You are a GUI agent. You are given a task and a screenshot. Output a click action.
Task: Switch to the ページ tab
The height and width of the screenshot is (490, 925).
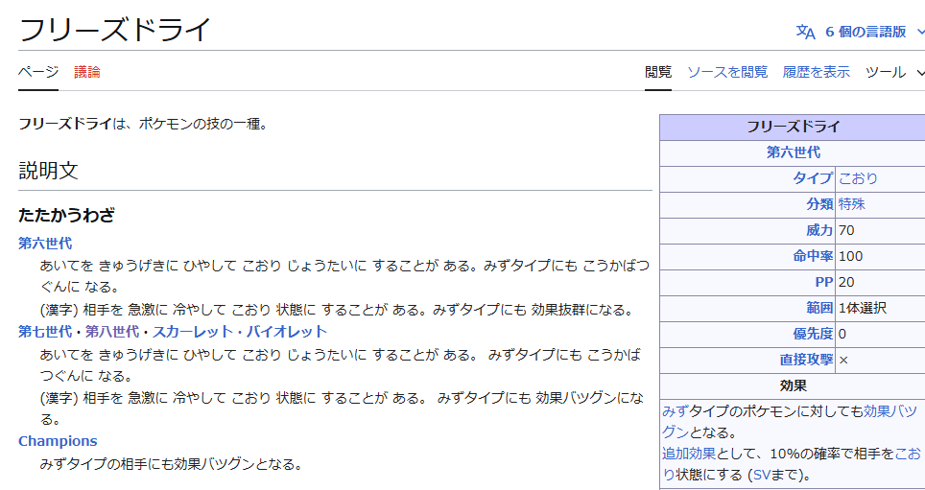[x=38, y=72]
